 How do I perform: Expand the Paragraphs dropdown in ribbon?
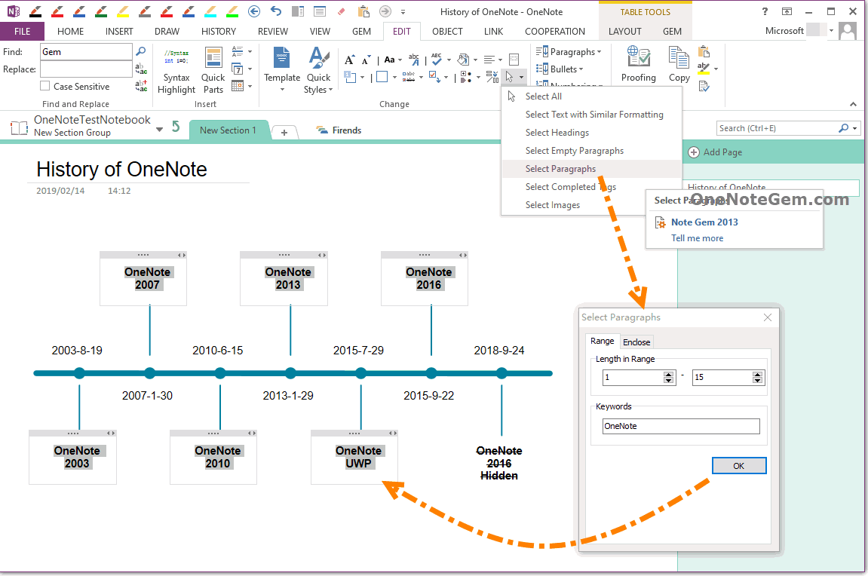(x=571, y=52)
